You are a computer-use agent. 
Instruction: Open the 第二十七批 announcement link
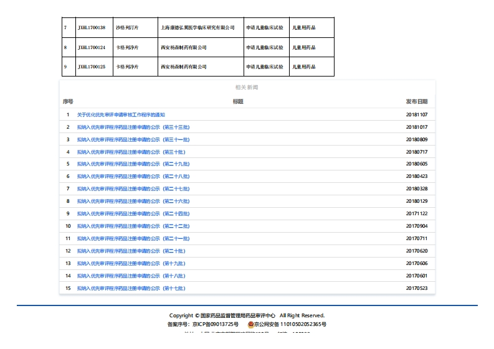coord(133,189)
